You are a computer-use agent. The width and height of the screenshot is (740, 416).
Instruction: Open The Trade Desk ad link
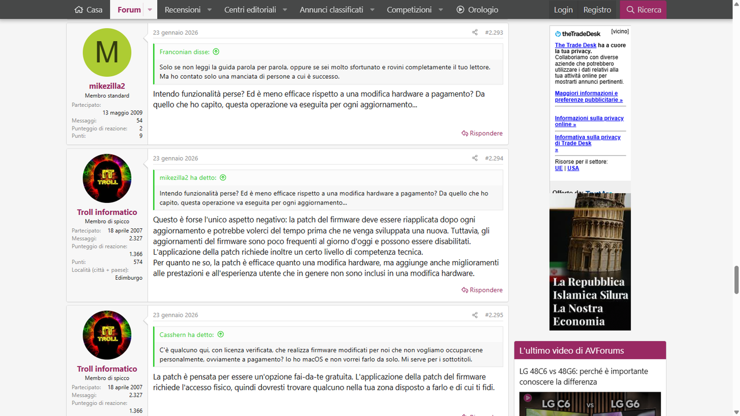(575, 45)
